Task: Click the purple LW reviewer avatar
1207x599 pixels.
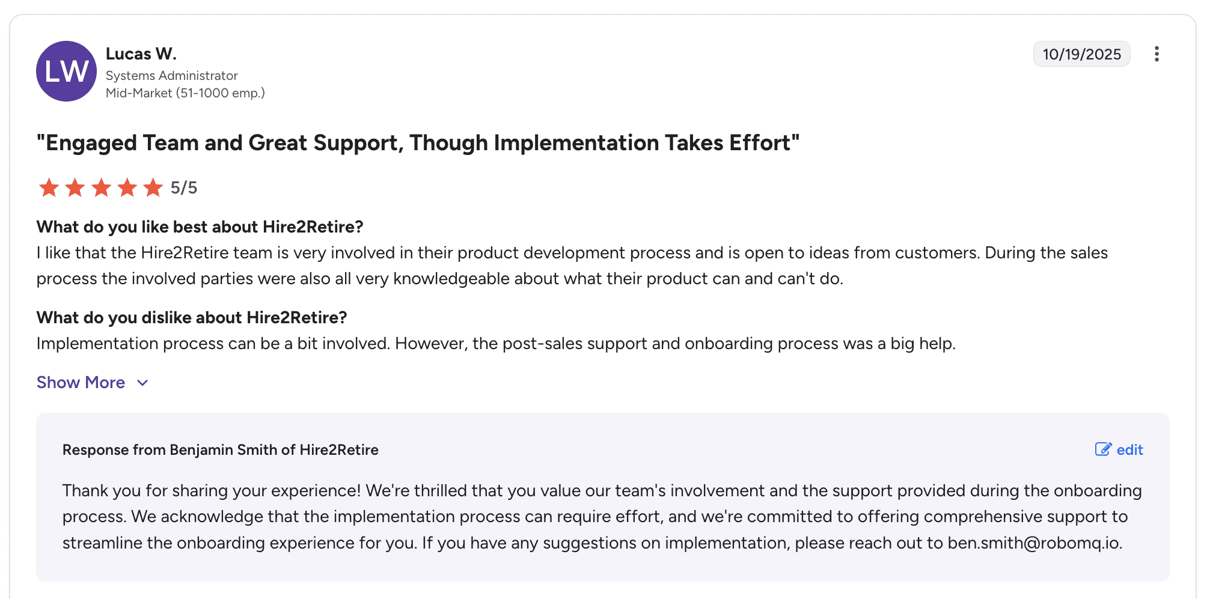Action: click(66, 71)
